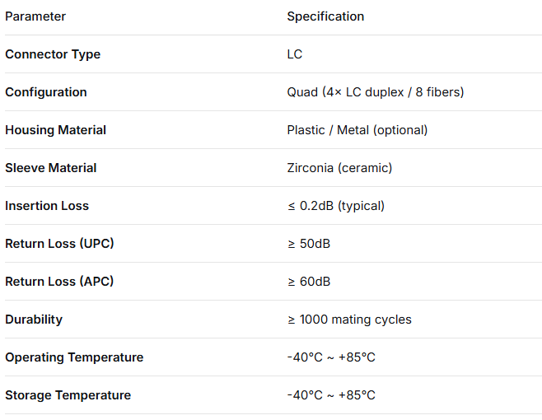Viewport: 542px width, 420px height.
Task: Click the Specification column header
Action: point(325,16)
